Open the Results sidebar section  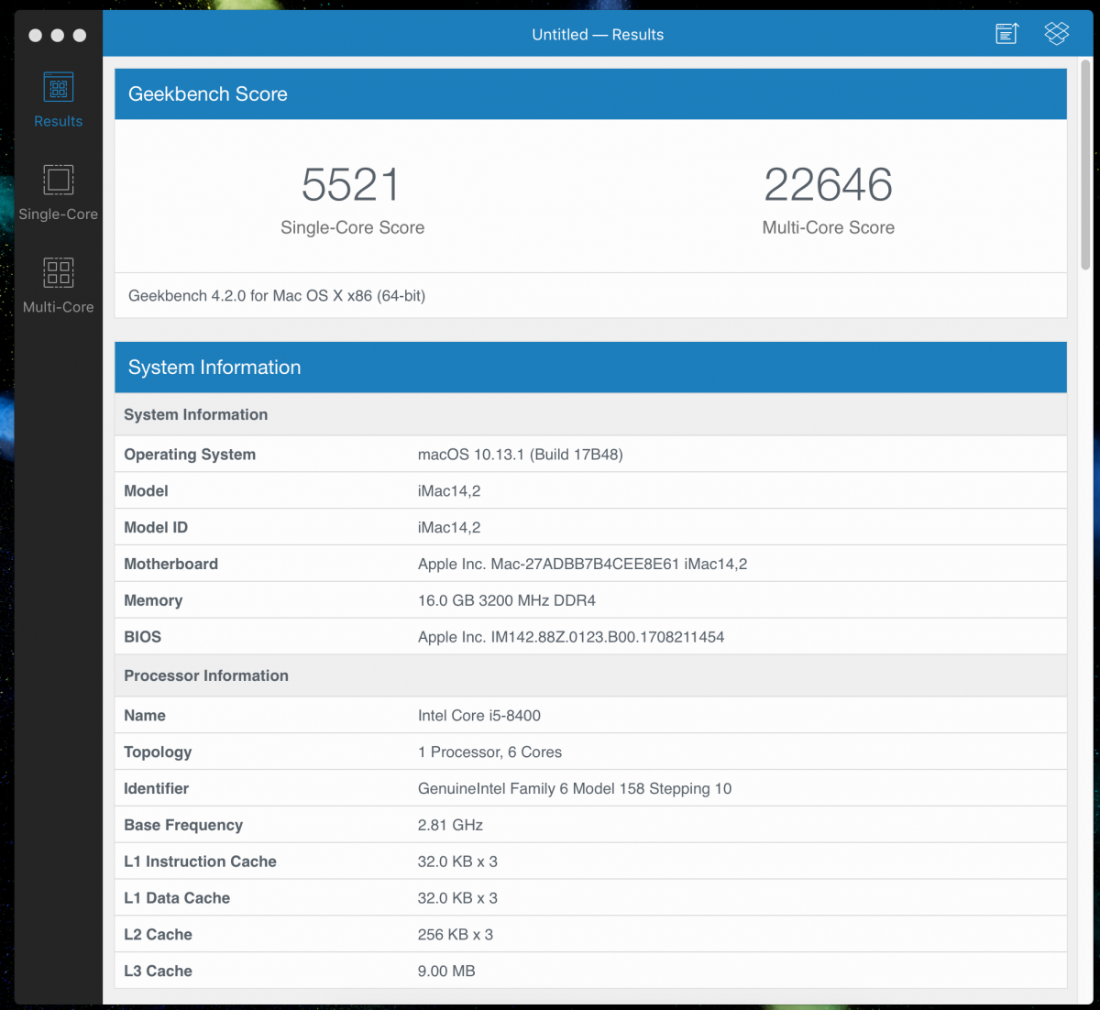tap(58, 101)
